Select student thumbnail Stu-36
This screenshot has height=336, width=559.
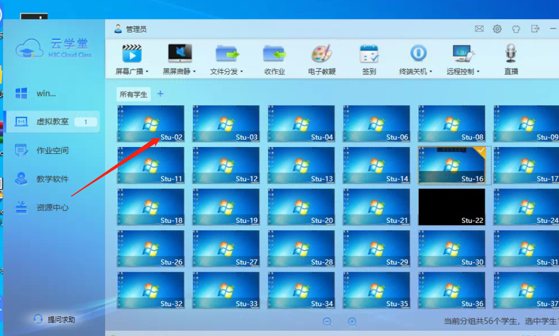click(x=452, y=290)
